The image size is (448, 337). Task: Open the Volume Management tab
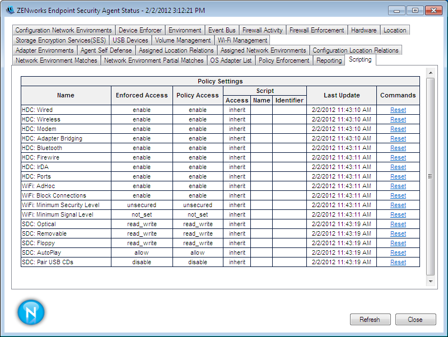coord(183,40)
